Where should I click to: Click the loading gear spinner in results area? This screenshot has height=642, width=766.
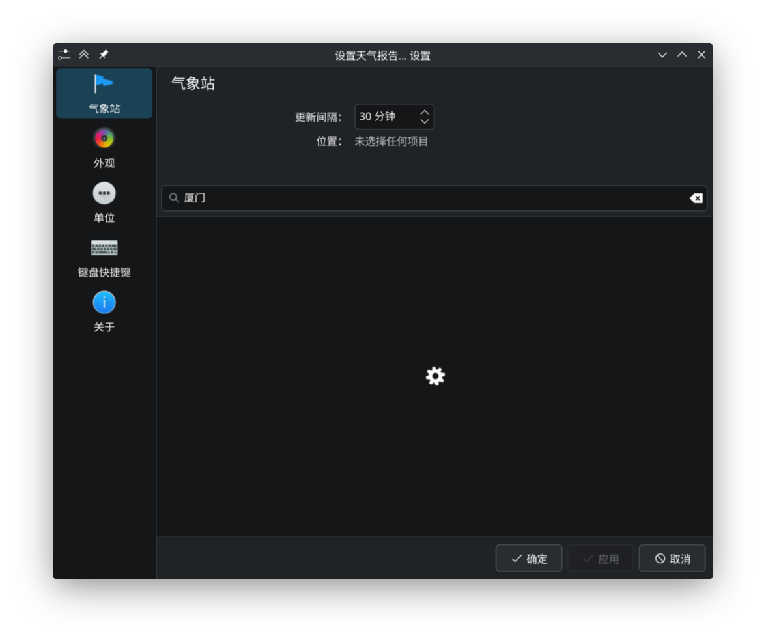435,376
